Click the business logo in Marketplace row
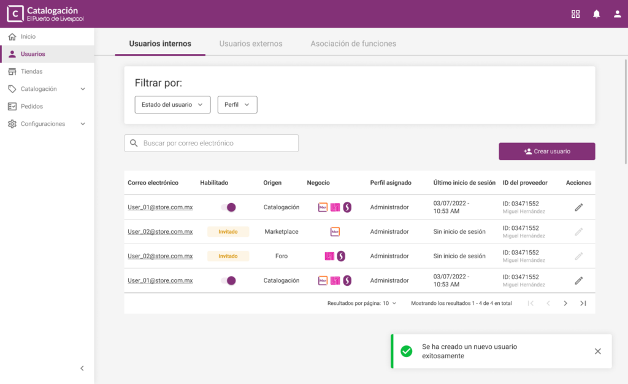Image resolution: width=628 pixels, height=384 pixels. coord(335,231)
